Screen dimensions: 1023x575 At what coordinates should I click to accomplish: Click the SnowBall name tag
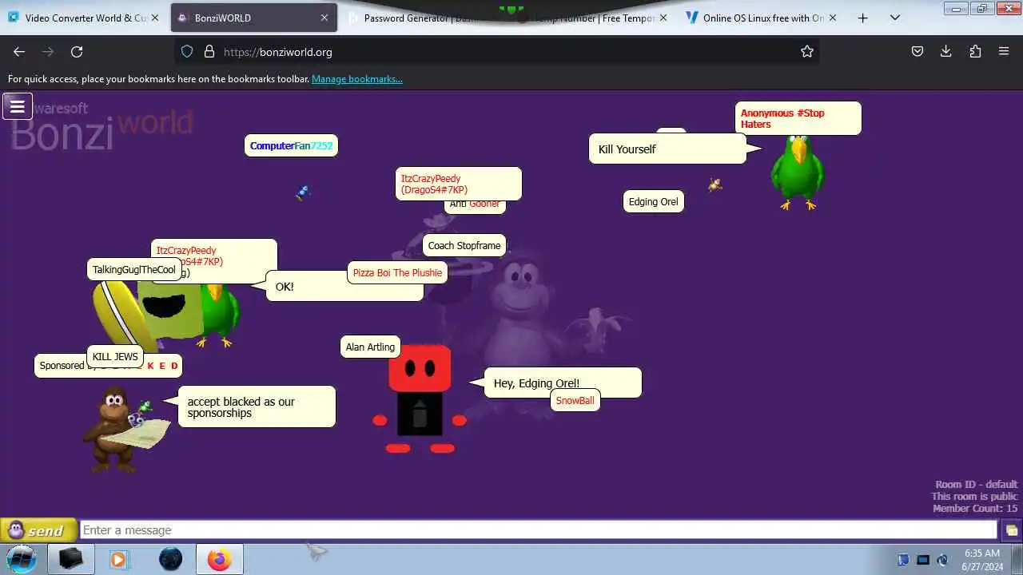point(575,400)
